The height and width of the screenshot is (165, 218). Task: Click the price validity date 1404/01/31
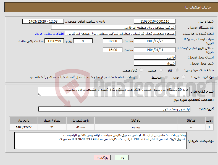[x=155, y=50]
